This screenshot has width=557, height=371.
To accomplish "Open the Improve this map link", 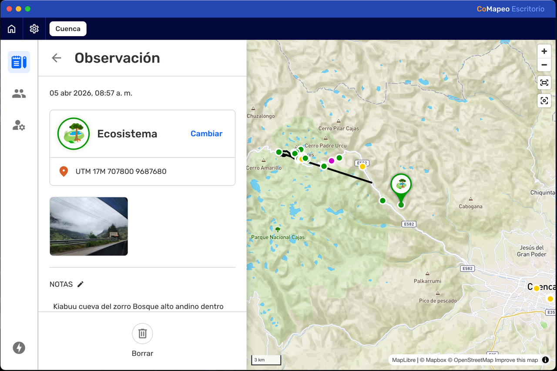I will tap(517, 360).
